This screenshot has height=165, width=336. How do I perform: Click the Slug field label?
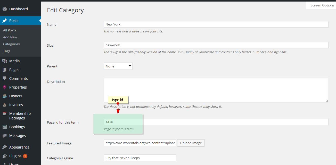50,45
